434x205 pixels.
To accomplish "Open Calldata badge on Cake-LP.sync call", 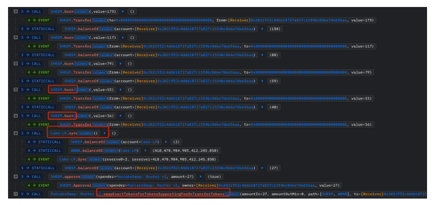I will (x=86, y=133).
